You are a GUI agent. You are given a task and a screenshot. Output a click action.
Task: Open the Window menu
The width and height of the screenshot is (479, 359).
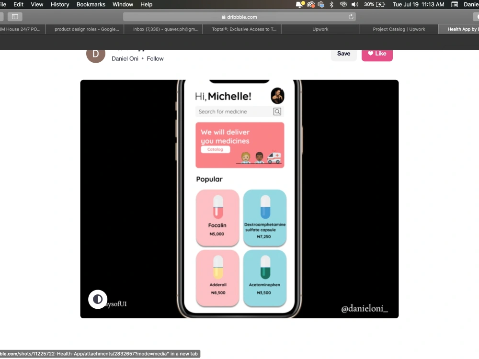(123, 4)
